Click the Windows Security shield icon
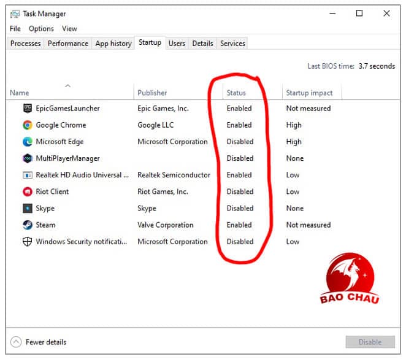This screenshot has width=406, height=359. pos(28,241)
